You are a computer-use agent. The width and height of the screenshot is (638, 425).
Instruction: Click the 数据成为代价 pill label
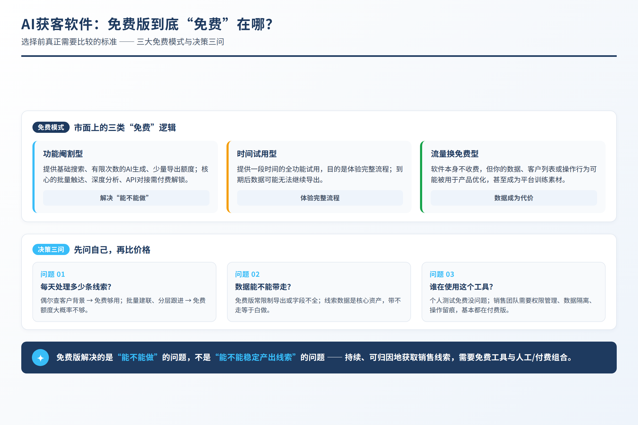click(x=514, y=198)
